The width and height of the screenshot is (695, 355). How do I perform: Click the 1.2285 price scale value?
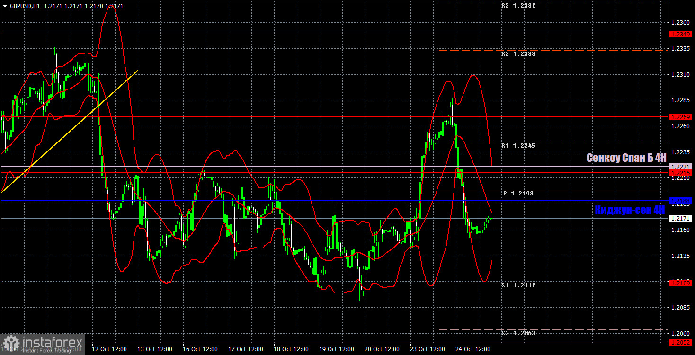pyautogui.click(x=680, y=100)
